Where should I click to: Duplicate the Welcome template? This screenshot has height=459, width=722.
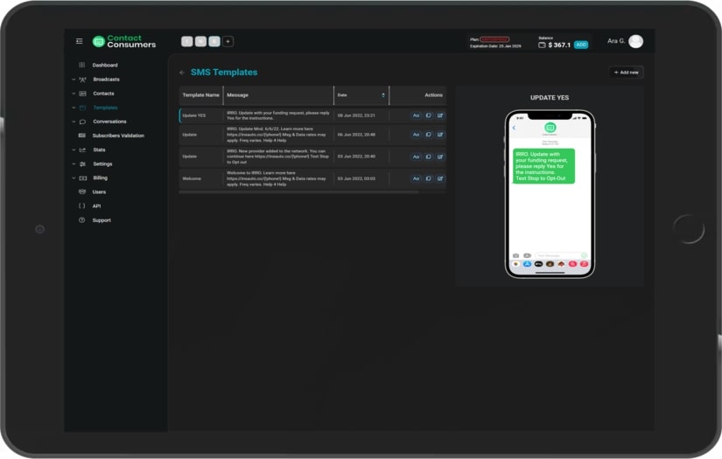click(428, 178)
